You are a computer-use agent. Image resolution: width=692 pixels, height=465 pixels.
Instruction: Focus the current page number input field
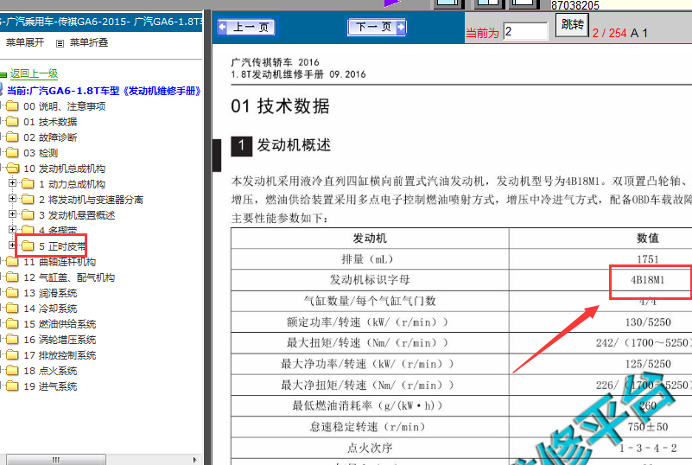pos(525,31)
